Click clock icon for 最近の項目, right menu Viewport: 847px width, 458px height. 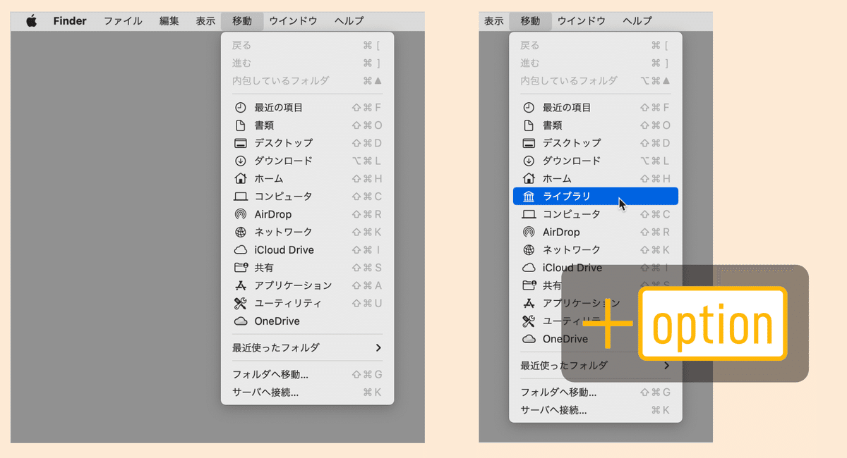(529, 108)
